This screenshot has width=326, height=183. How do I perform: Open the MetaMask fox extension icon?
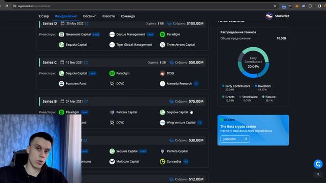297,6
